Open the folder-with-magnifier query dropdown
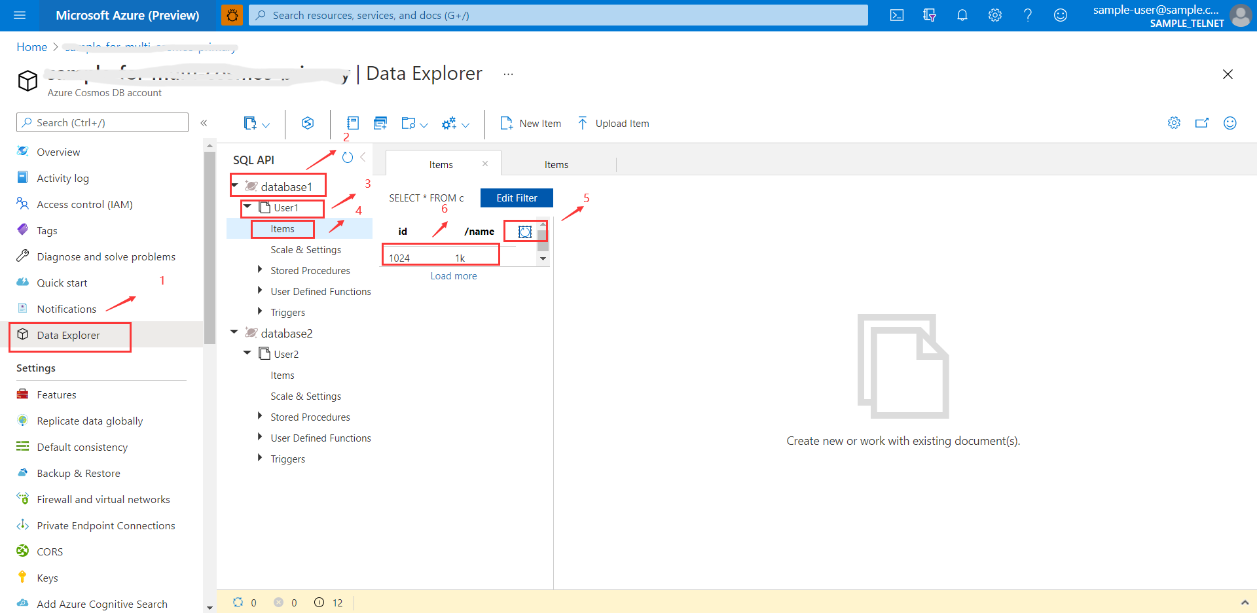This screenshot has height=613, width=1257. coord(414,123)
